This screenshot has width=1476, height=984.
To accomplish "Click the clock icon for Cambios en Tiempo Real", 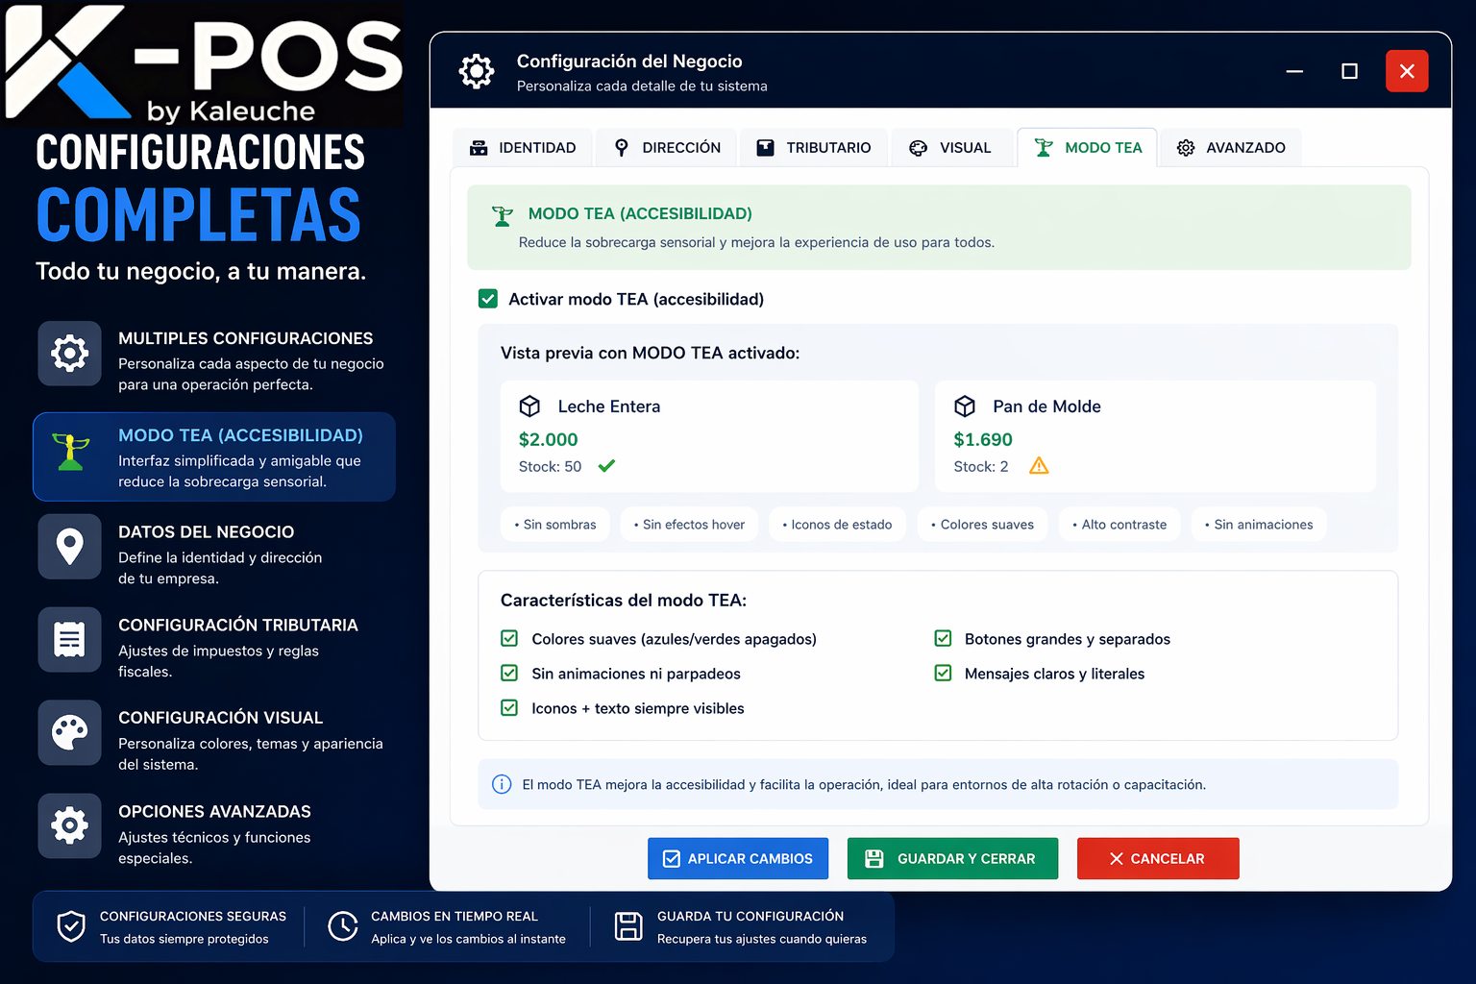I will [342, 926].
